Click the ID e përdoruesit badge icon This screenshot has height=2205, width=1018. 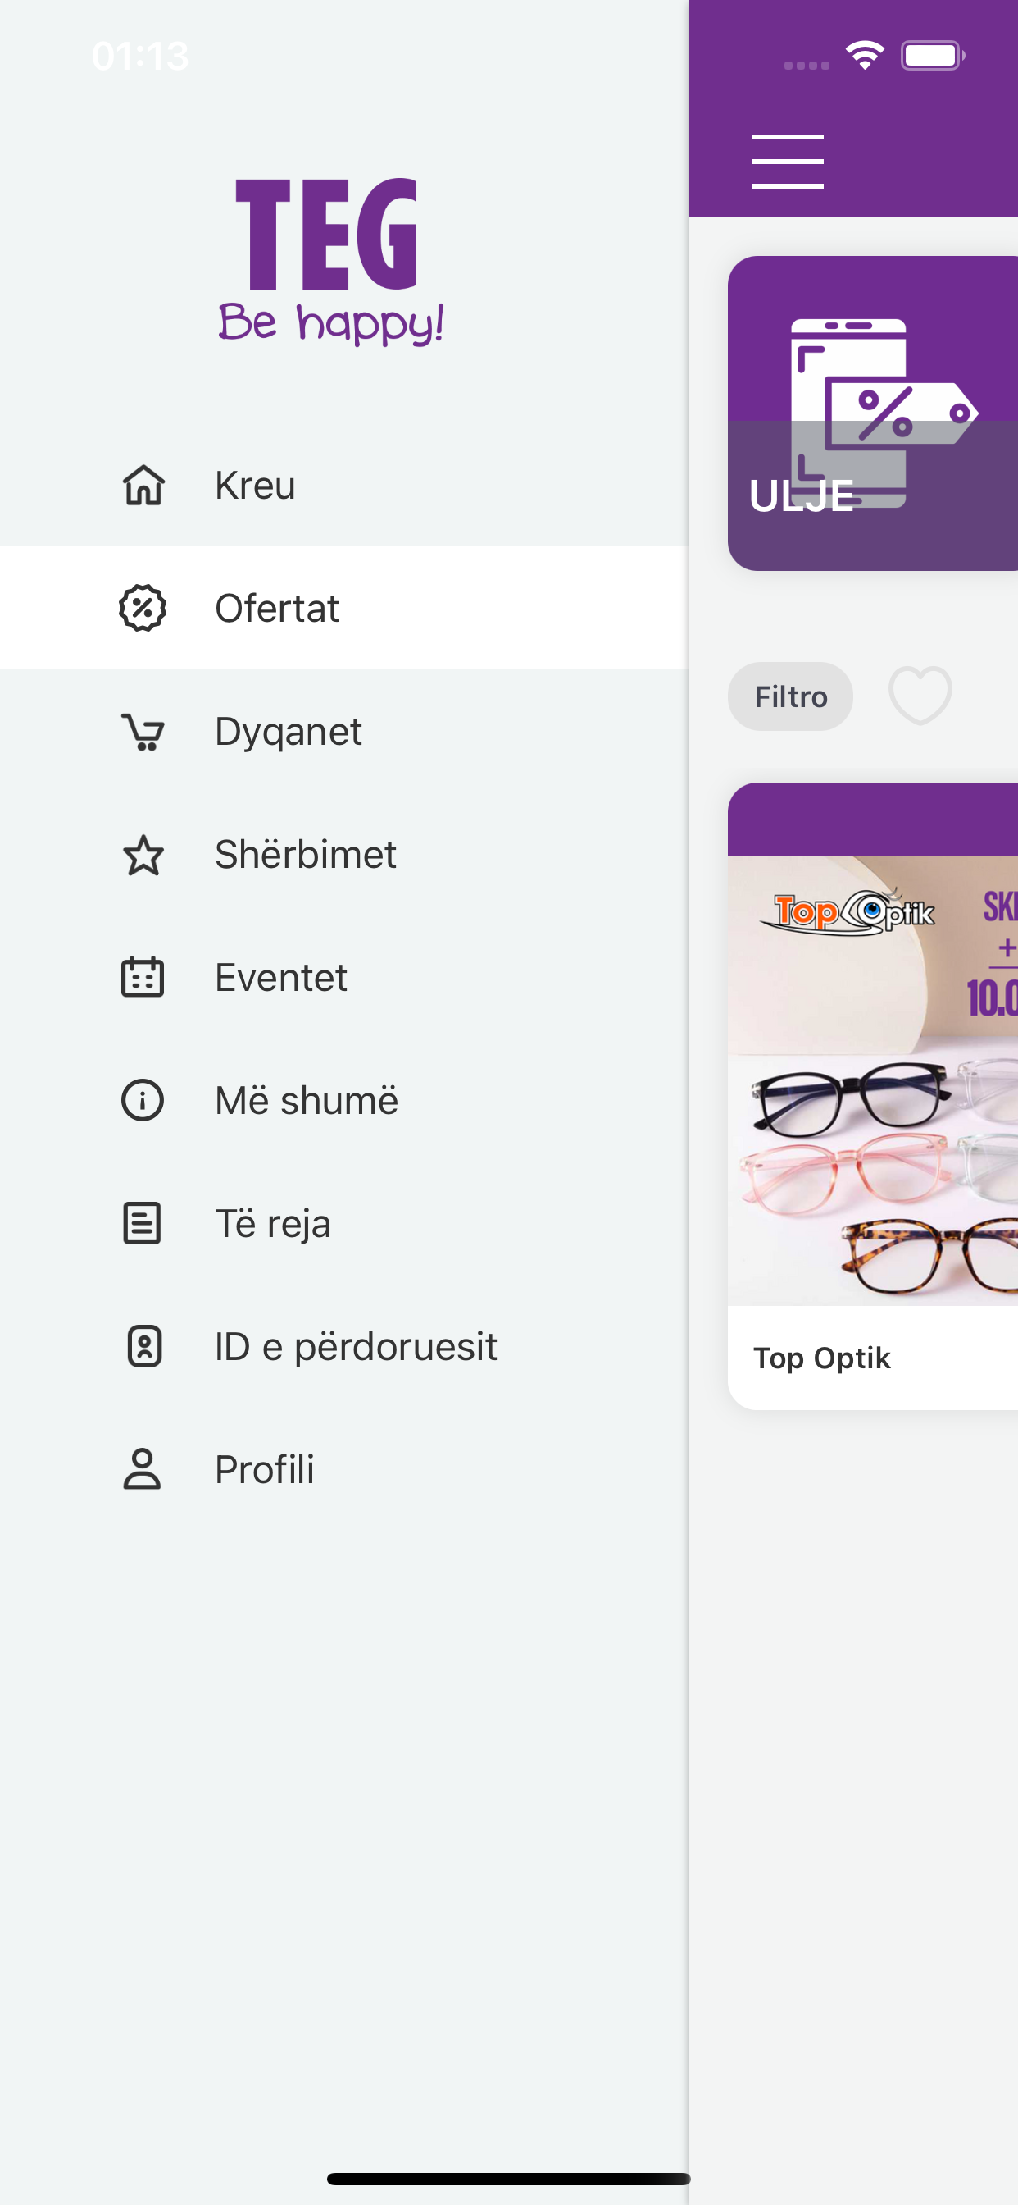143,1346
